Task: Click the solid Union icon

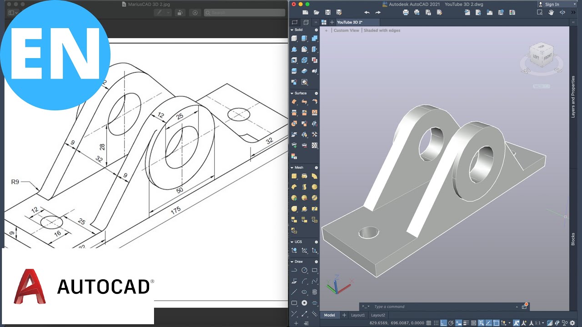Action: pyautogui.click(x=315, y=38)
